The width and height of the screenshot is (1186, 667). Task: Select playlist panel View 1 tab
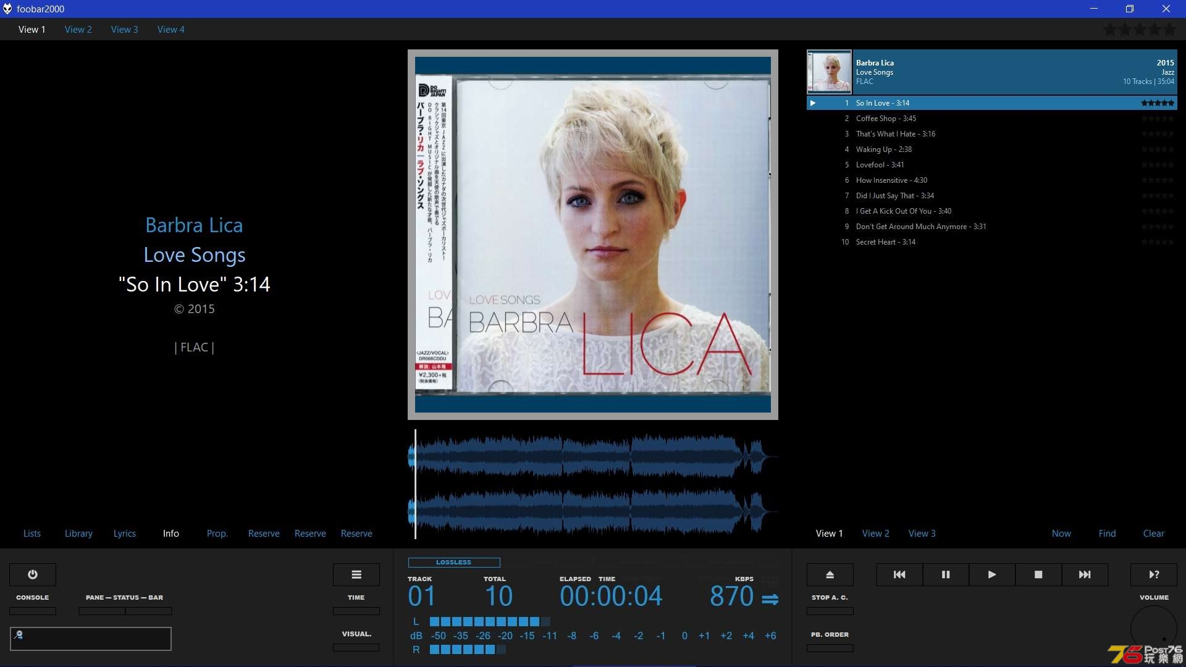tap(829, 533)
